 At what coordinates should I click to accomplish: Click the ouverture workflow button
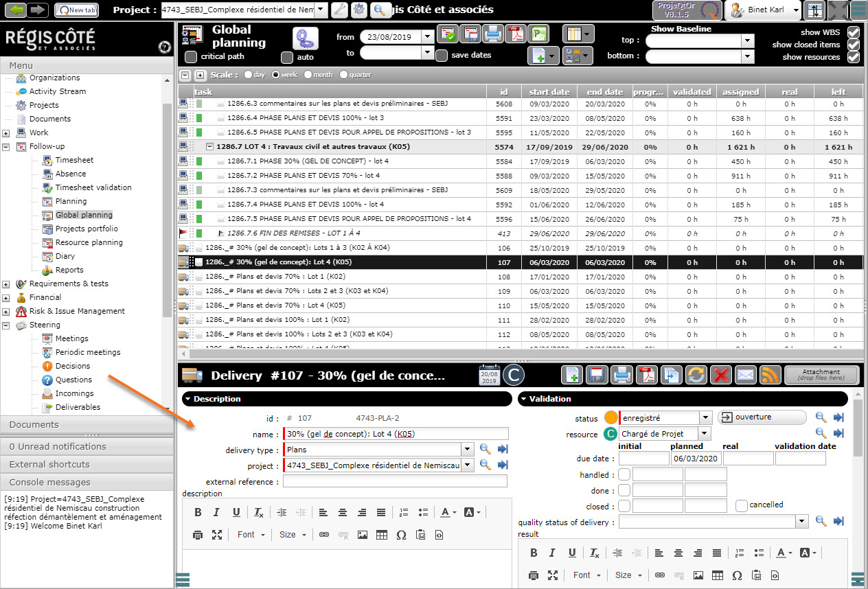[x=762, y=417]
